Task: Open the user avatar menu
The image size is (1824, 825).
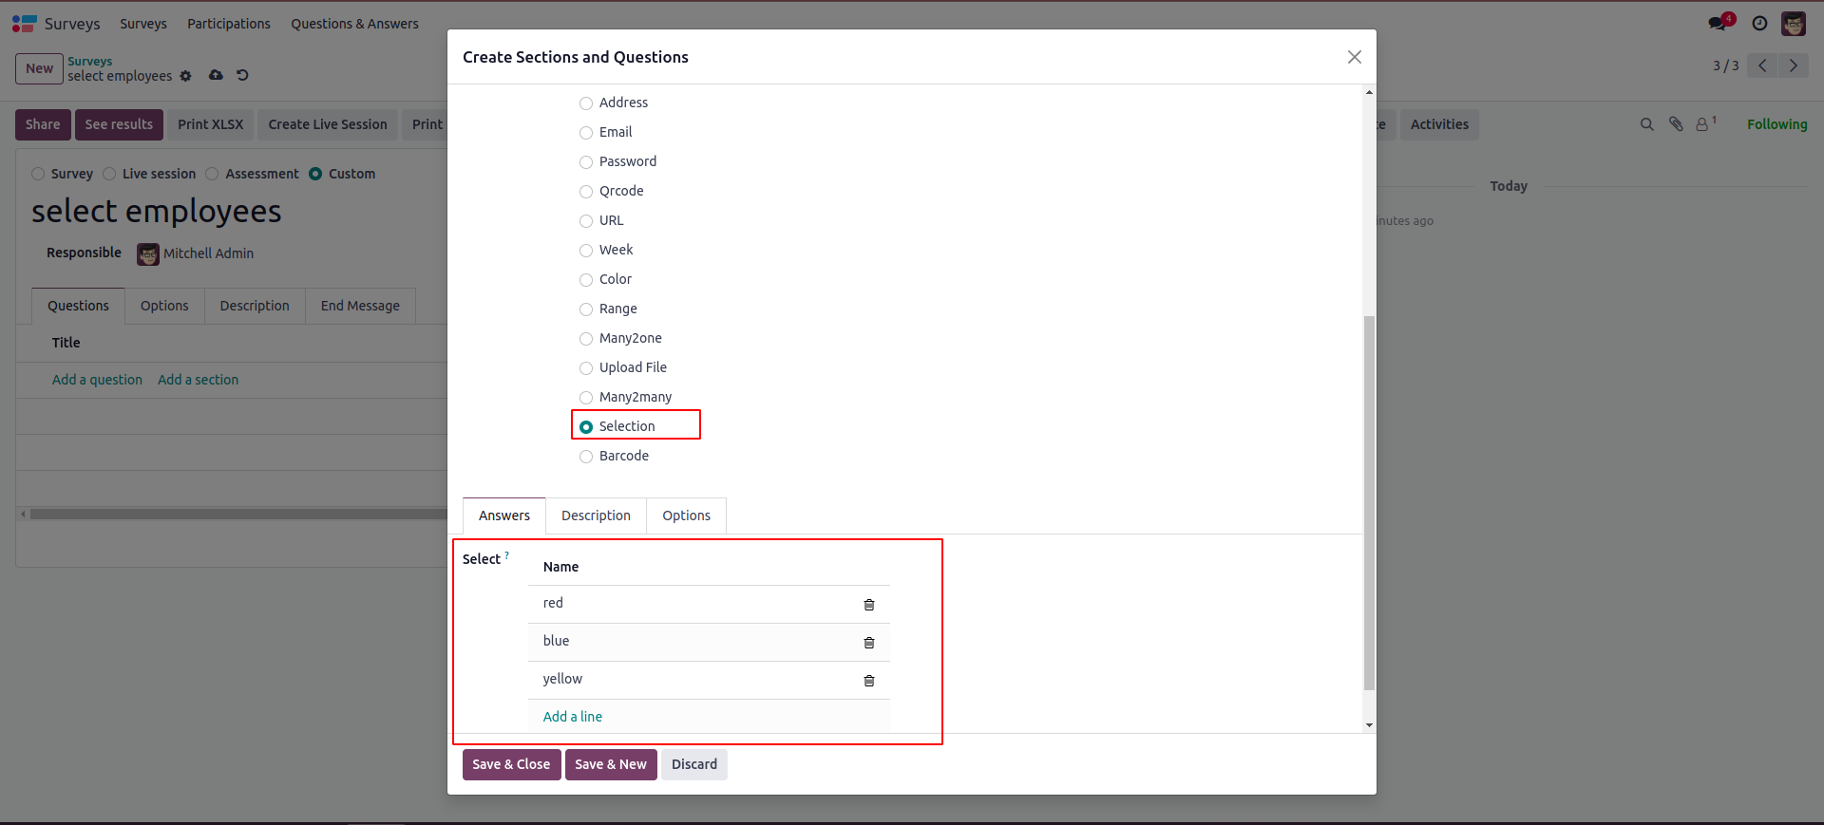Action: coord(1794,24)
